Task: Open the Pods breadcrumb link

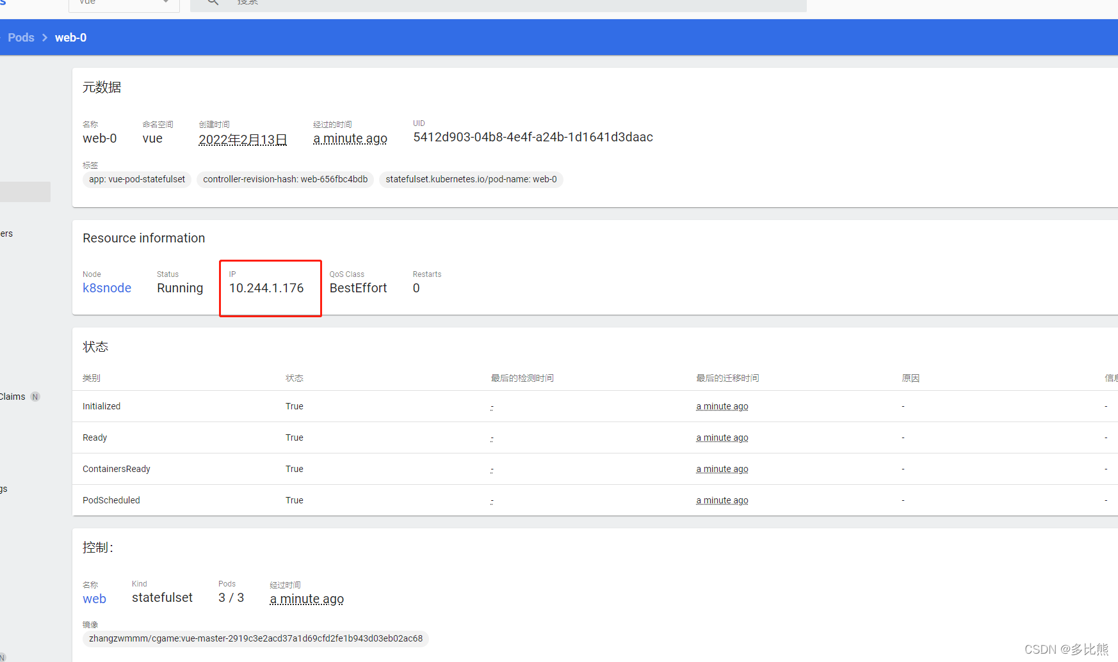Action: (20, 38)
